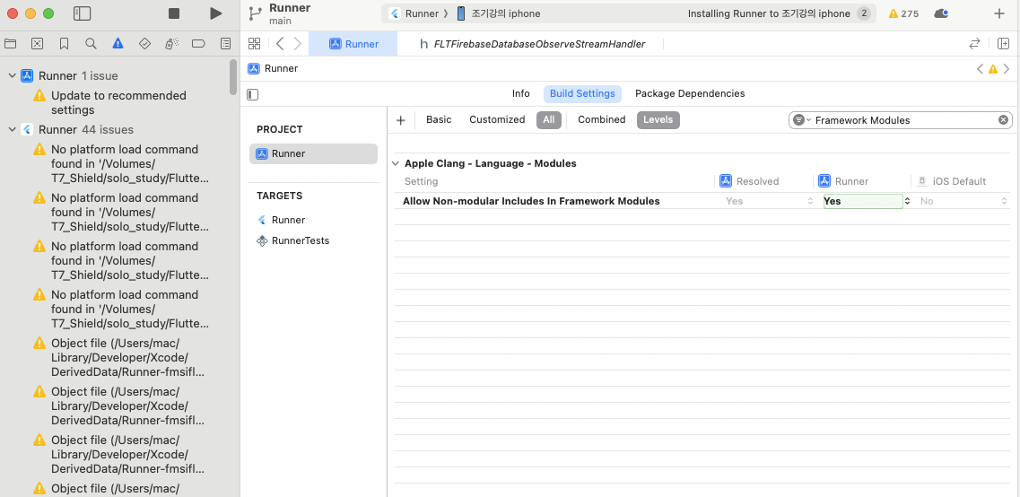Screen dimensions: 1020x497
Task: Choose the 조기강의 iphone destination
Action: point(499,13)
